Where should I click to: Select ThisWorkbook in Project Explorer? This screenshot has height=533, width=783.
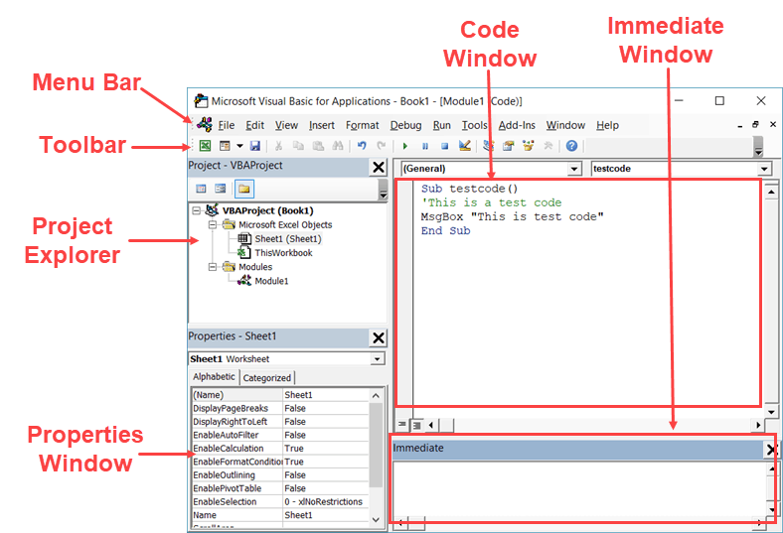pos(283,253)
